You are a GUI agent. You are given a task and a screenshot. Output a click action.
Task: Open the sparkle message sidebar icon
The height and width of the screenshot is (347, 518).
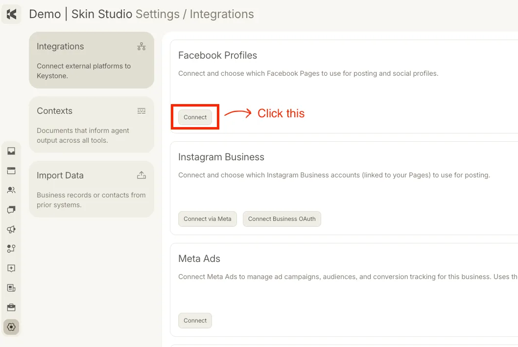11,268
